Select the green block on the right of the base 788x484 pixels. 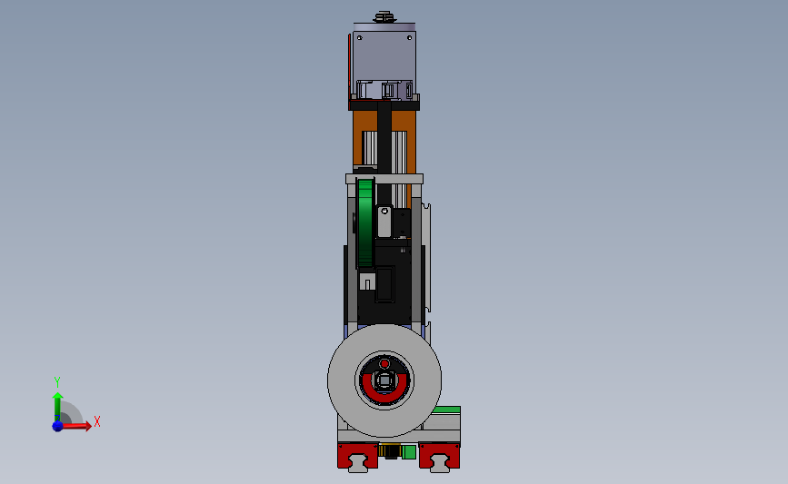click(x=446, y=410)
